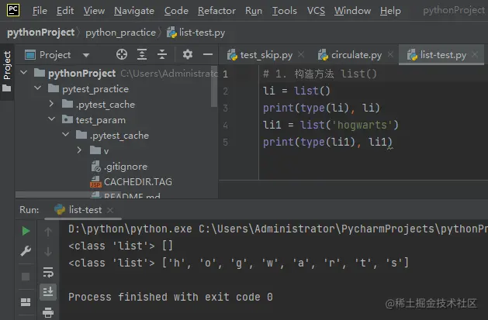Hide the Project panel with minus icon

coord(208,55)
